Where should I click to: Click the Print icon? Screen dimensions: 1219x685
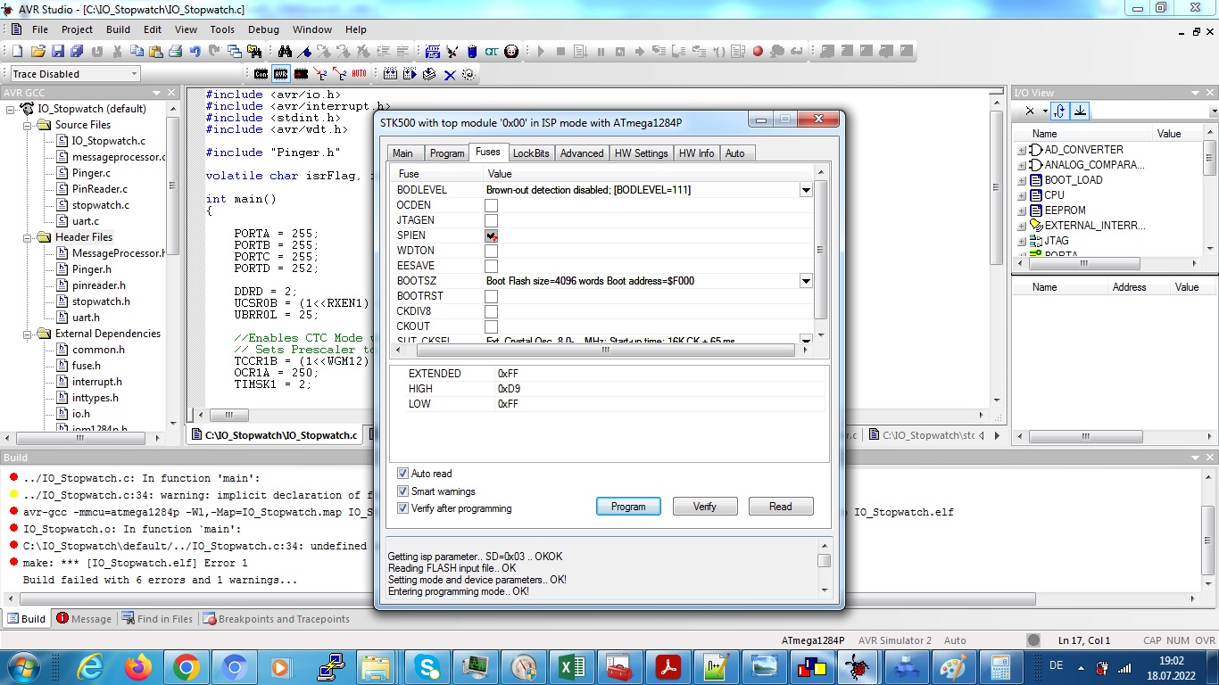click(175, 51)
